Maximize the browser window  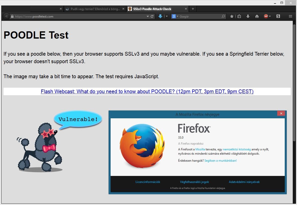coord(282,3)
